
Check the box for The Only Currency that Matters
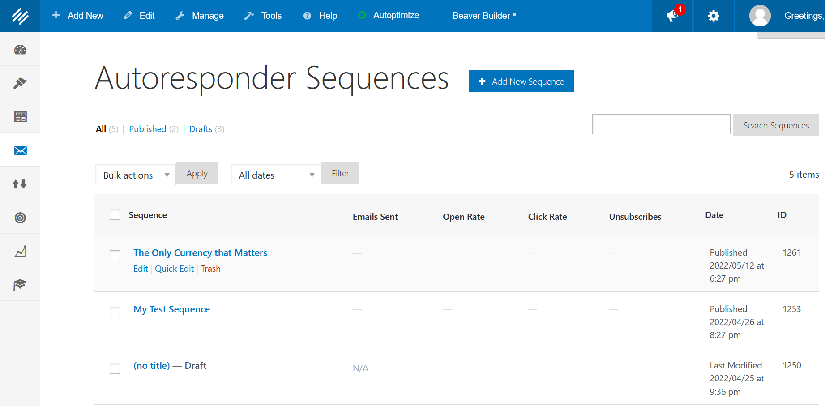[115, 256]
